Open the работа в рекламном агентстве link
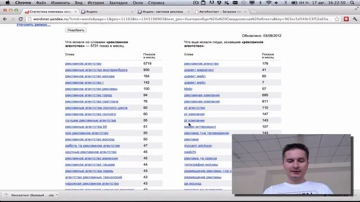 (x=92, y=146)
